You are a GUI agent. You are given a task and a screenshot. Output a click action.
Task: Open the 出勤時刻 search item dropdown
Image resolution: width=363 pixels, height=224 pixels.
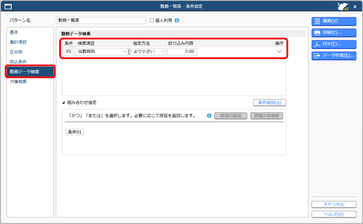(x=102, y=51)
